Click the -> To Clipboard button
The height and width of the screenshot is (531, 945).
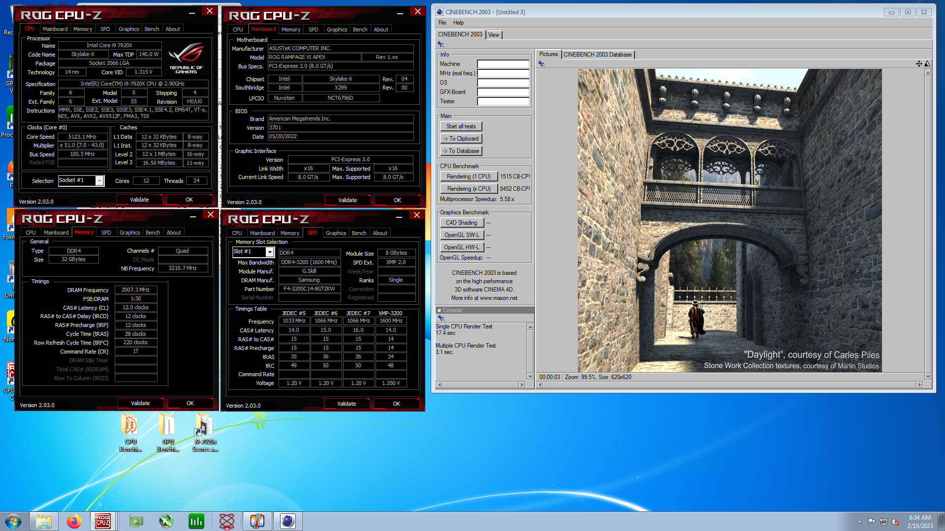[461, 139]
